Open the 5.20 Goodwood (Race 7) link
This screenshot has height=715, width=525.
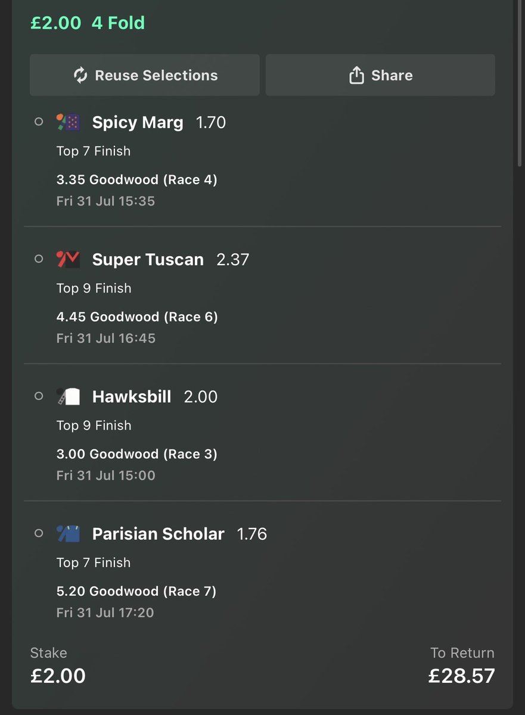click(x=136, y=591)
